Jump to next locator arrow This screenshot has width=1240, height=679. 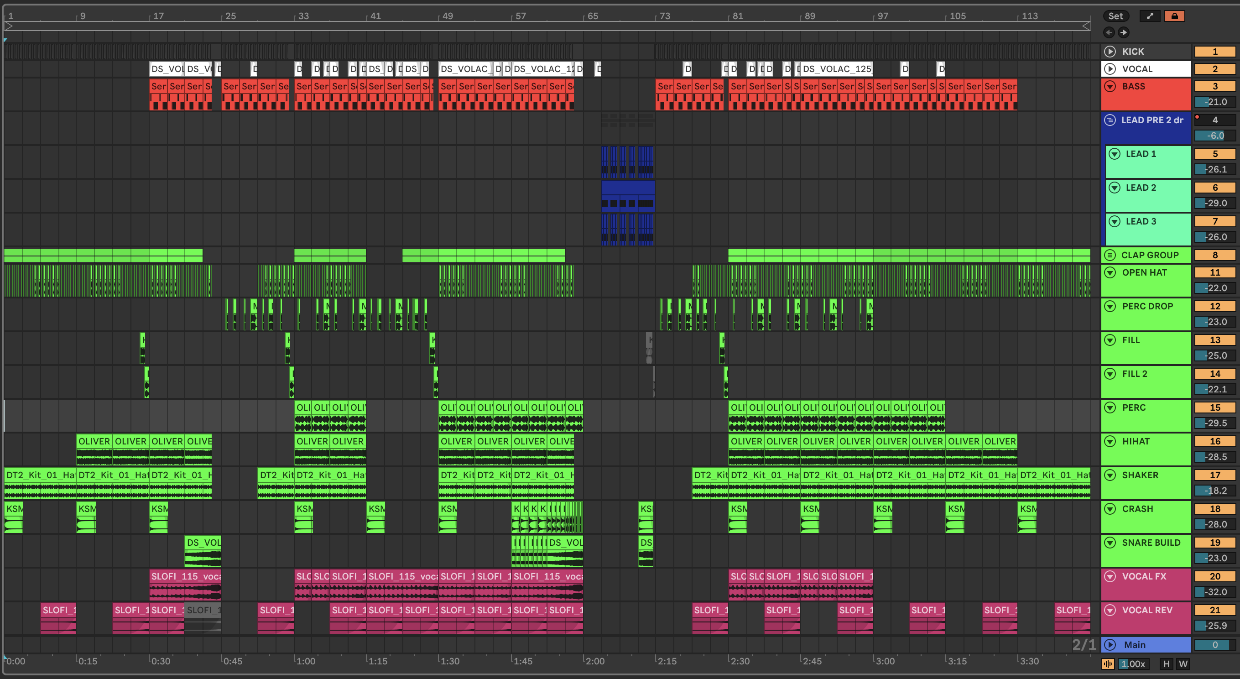pos(1123,32)
